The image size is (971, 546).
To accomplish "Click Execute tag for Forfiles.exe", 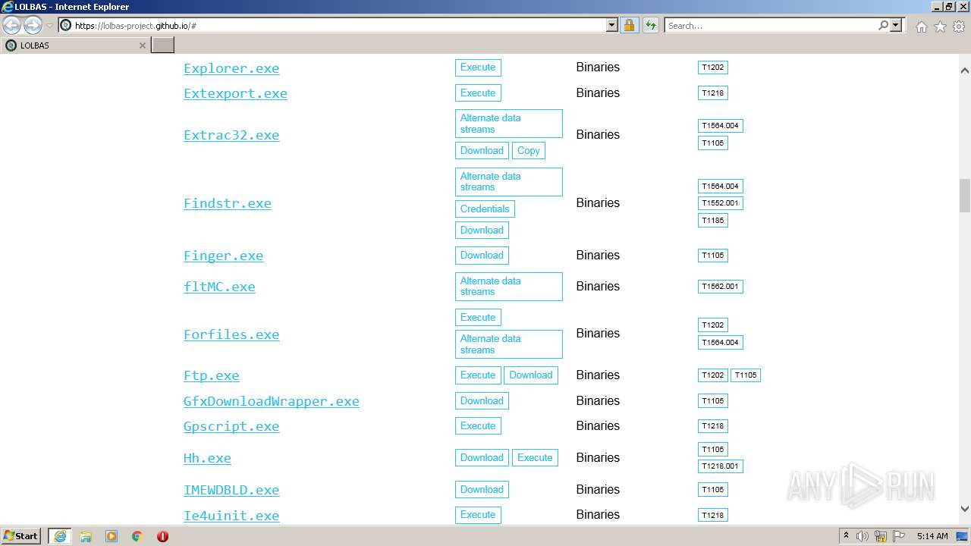I will tap(478, 318).
